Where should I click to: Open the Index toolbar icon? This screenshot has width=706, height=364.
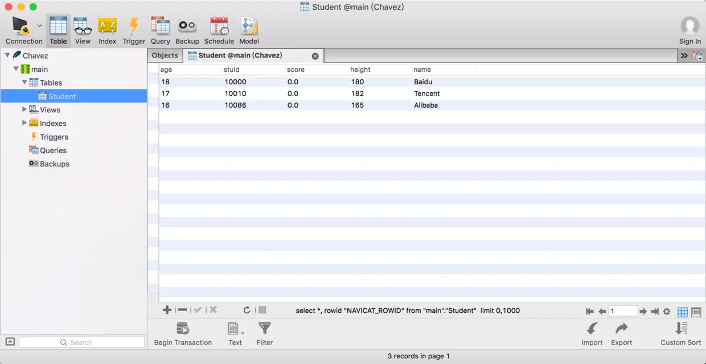pyautogui.click(x=107, y=30)
